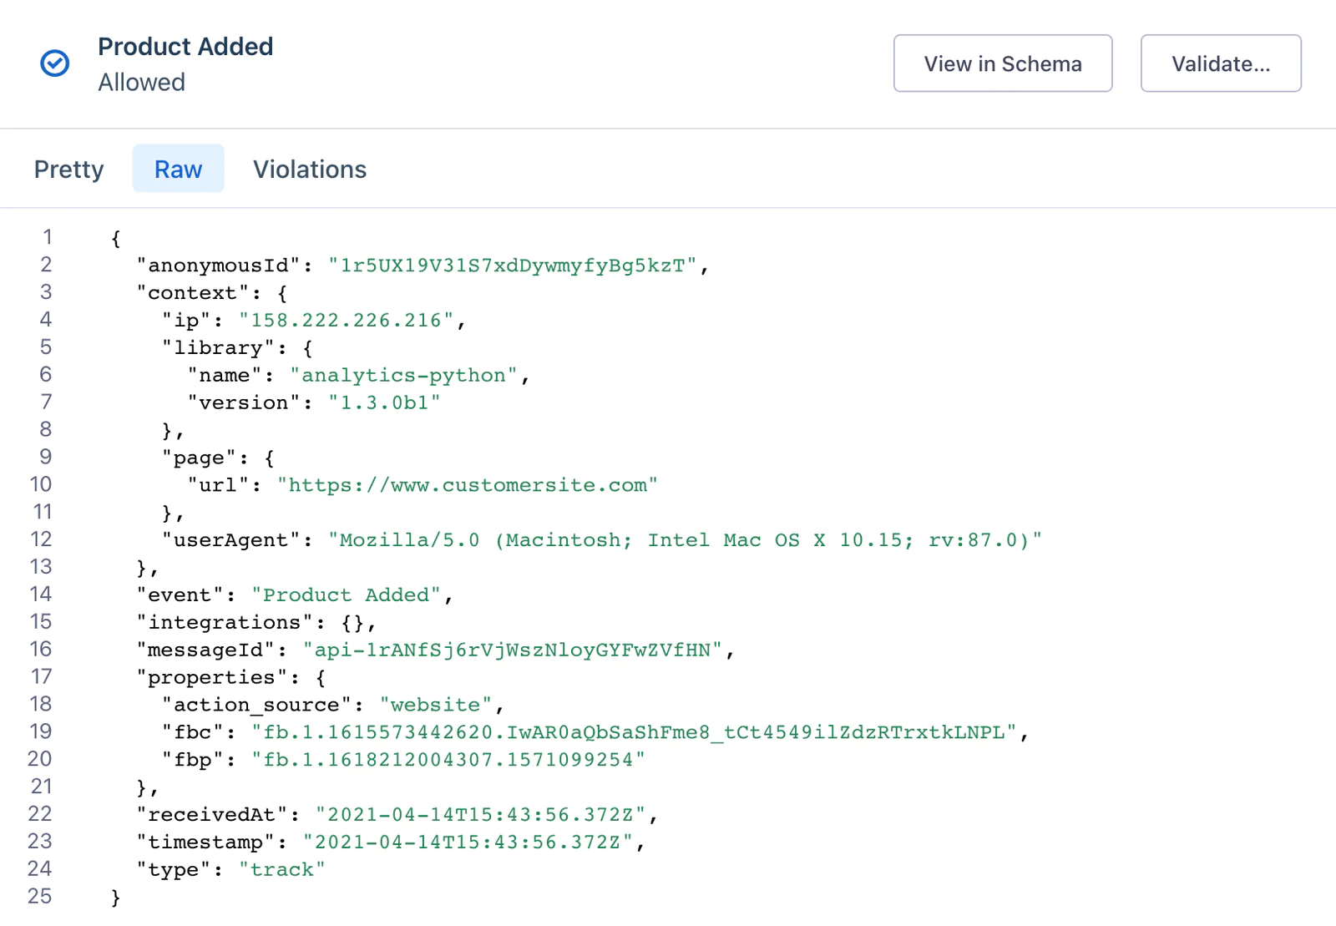The image size is (1336, 926).
Task: Open the Violations tab
Action: [x=310, y=169]
